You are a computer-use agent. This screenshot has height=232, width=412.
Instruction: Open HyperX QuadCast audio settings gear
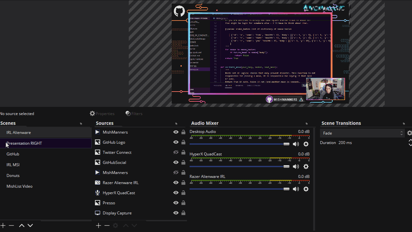[x=306, y=167]
